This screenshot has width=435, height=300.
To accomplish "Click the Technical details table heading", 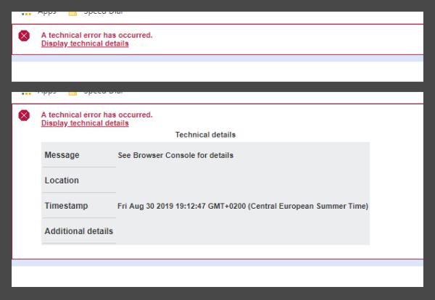I will point(205,135).
